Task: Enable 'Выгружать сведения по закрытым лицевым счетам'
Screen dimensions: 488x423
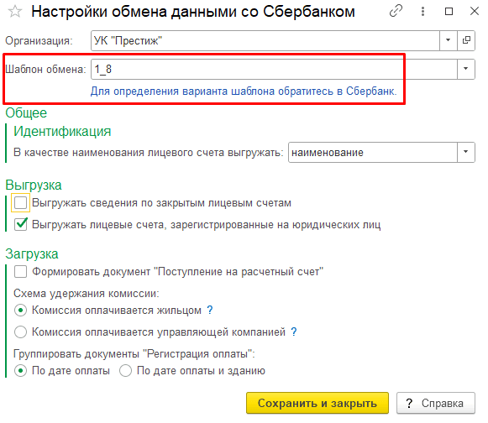Action: 20,203
